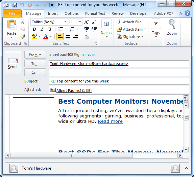Open the File tab
Screen dimensions: 194x177
12,13
